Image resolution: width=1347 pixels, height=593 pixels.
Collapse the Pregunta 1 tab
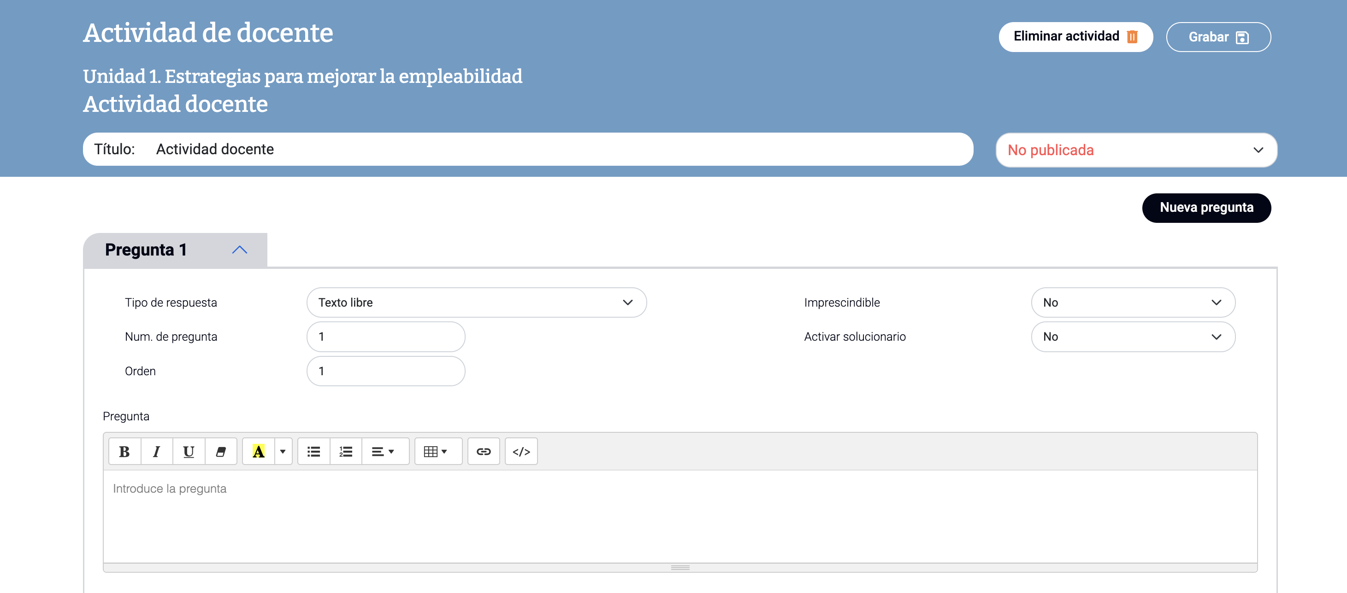240,250
